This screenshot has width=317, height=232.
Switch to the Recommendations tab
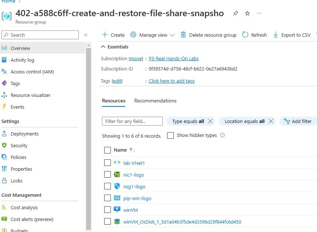(155, 101)
